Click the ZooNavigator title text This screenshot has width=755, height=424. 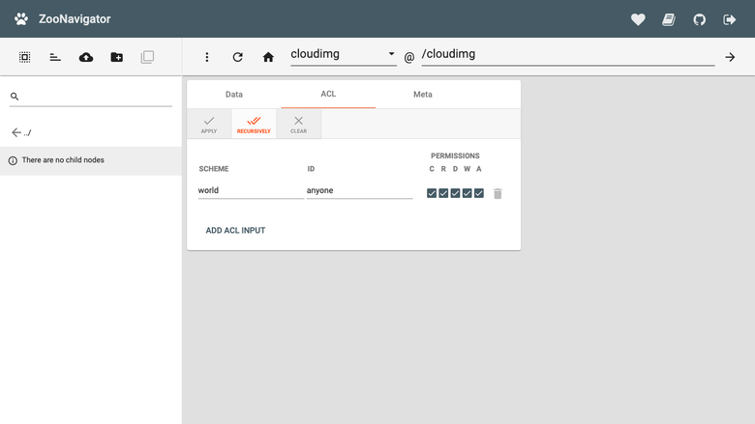[75, 19]
